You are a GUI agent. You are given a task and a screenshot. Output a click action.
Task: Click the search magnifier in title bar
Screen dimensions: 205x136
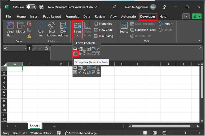click(x=114, y=7)
